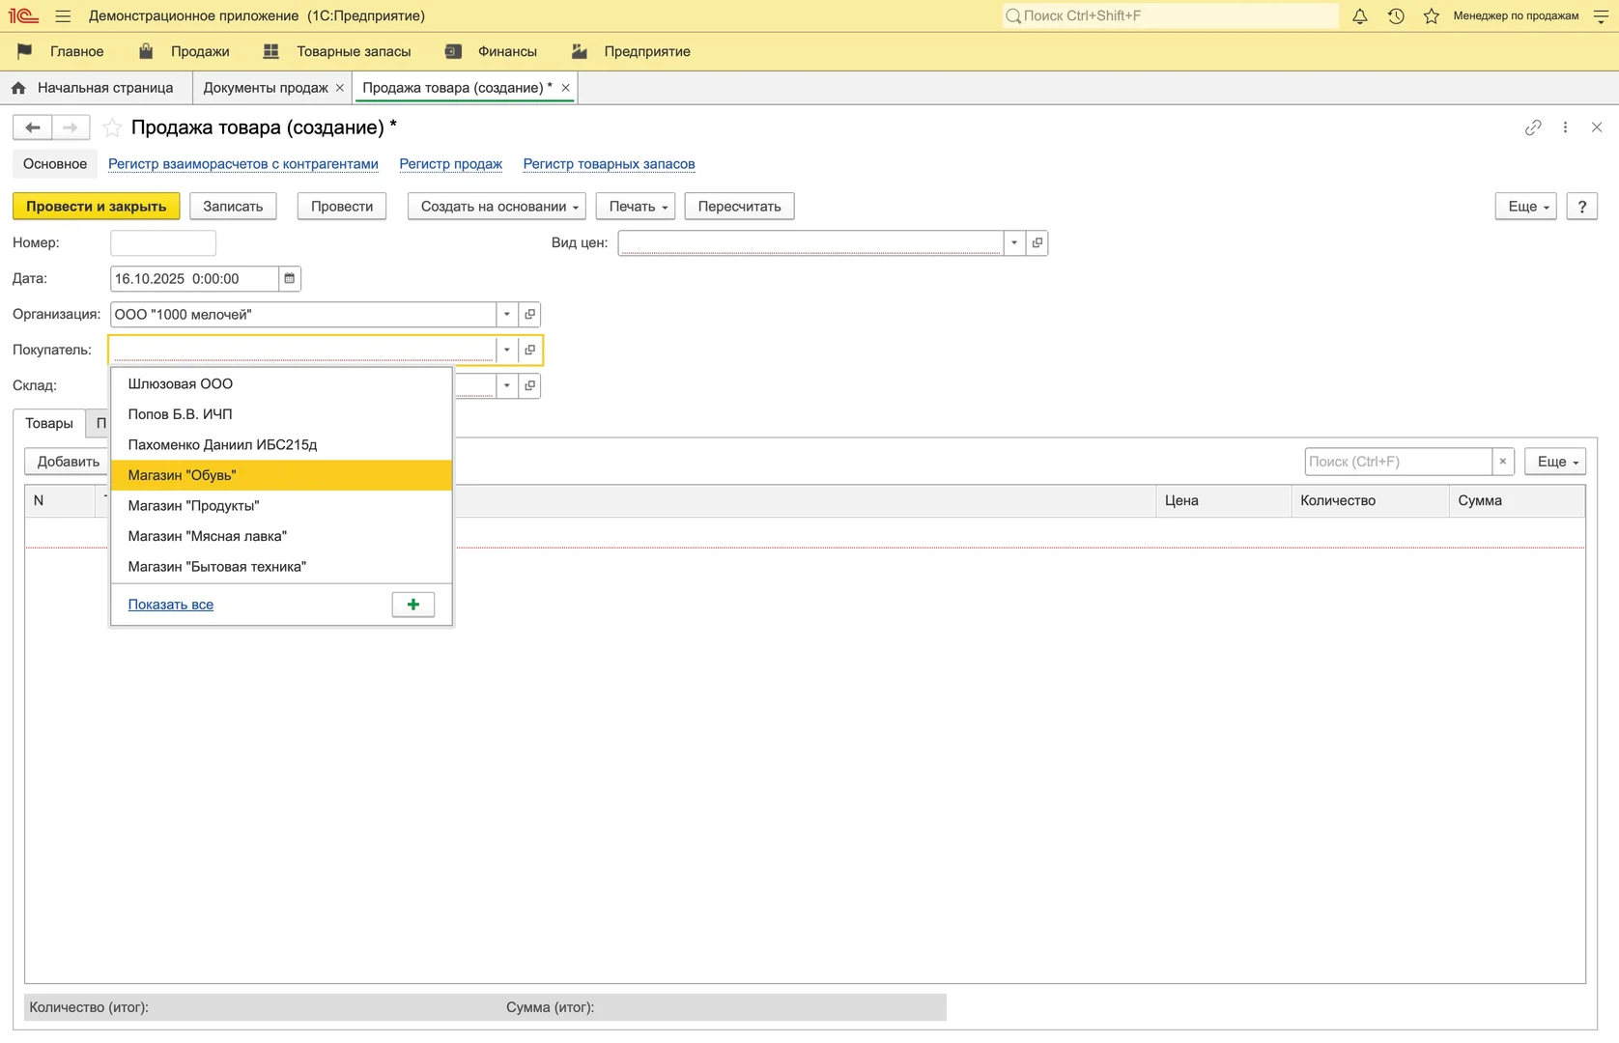Copy link to document icon
This screenshot has width=1619, height=1043.
click(1533, 127)
